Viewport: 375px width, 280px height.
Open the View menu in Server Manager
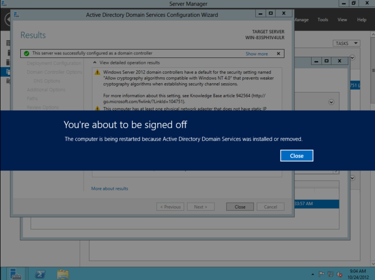(x=342, y=20)
